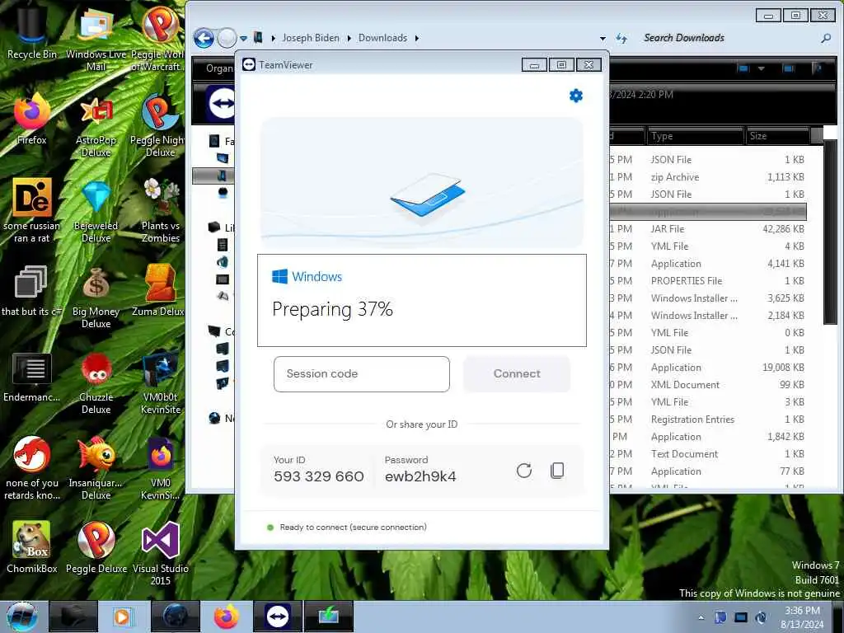Go forward in Explorer Downloads window
Screen dimensions: 844x633
[227, 38]
